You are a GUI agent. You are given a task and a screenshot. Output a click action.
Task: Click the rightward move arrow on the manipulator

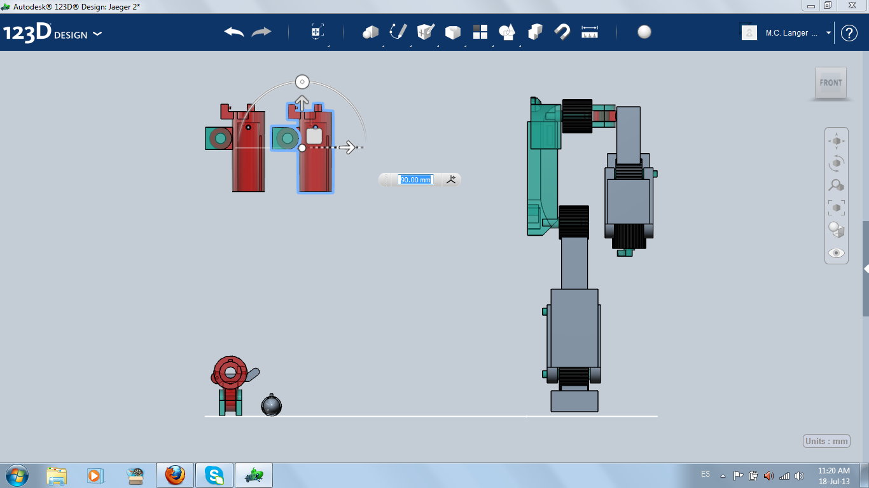tap(347, 147)
